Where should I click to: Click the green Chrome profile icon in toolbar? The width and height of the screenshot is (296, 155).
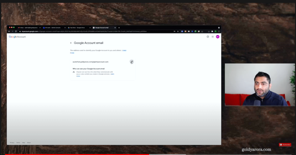[216, 31]
